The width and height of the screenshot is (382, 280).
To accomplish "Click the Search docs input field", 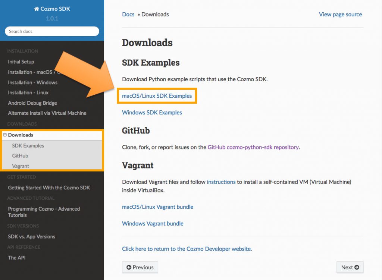I will pos(52,31).
